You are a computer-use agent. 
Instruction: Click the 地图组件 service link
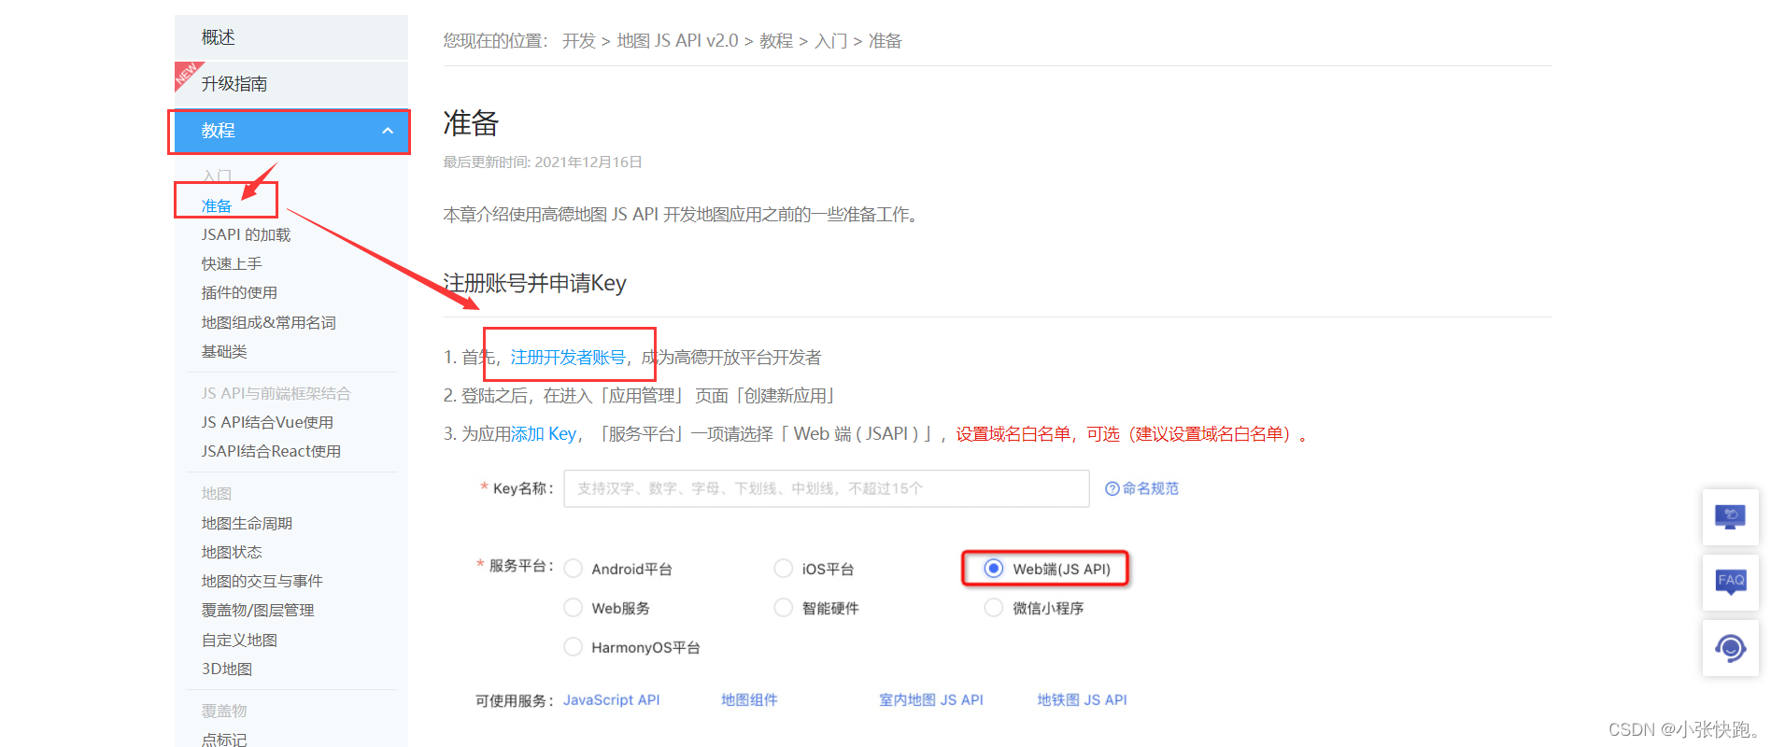pyautogui.click(x=749, y=700)
